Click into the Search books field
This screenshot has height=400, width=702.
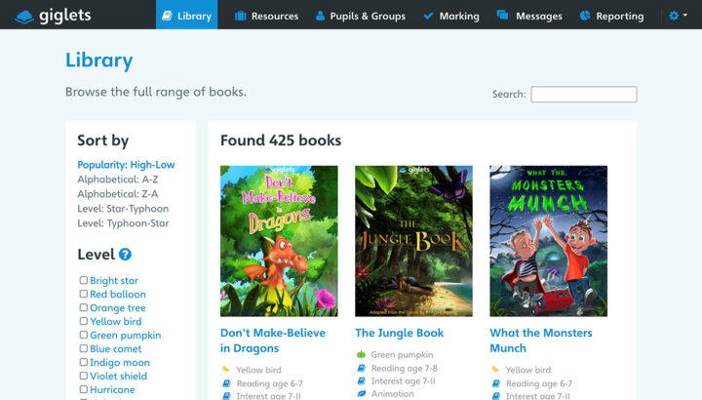583,95
